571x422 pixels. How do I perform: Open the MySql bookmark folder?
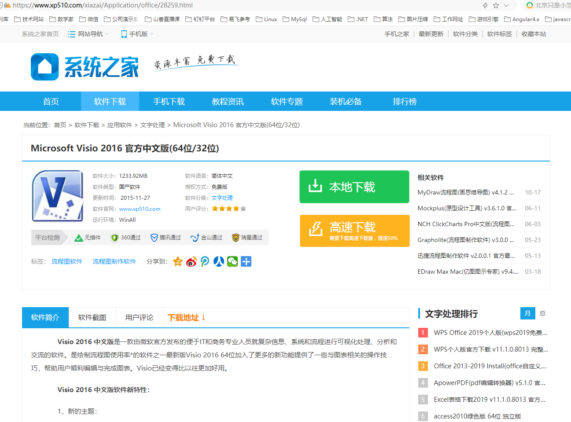[x=295, y=19]
